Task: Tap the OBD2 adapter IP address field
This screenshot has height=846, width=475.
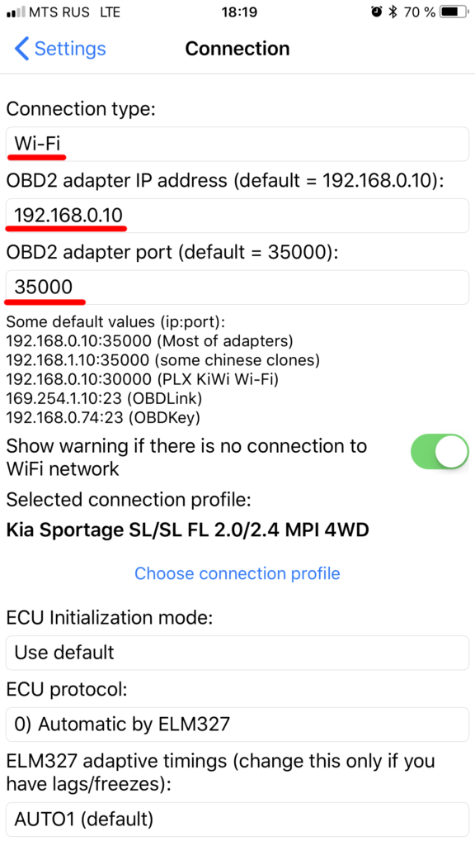Action: pos(237,215)
